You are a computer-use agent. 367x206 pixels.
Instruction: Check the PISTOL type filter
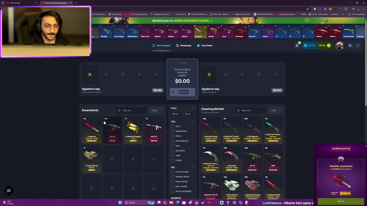172,136
